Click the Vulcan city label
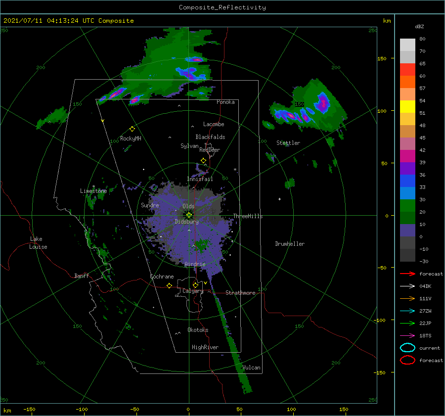 point(252,368)
